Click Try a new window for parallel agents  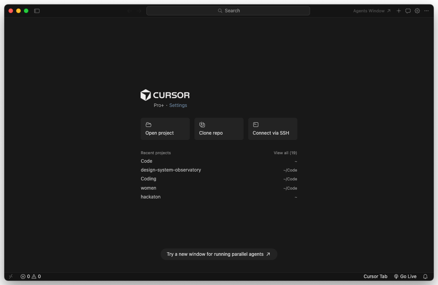pos(219,254)
